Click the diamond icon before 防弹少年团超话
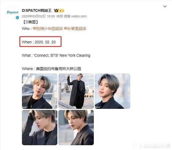The width and height of the screenshot is (172, 150). [x=35, y=29]
